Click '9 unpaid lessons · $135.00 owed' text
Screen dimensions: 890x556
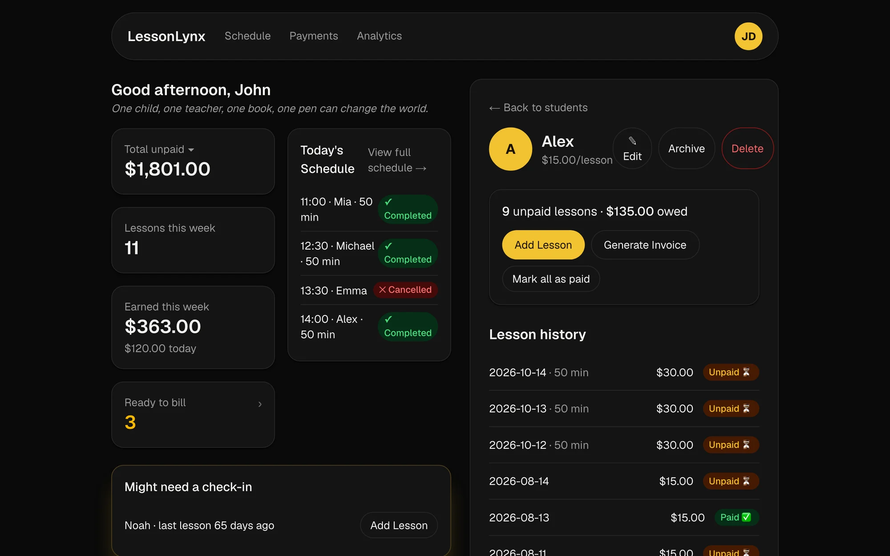[595, 211]
